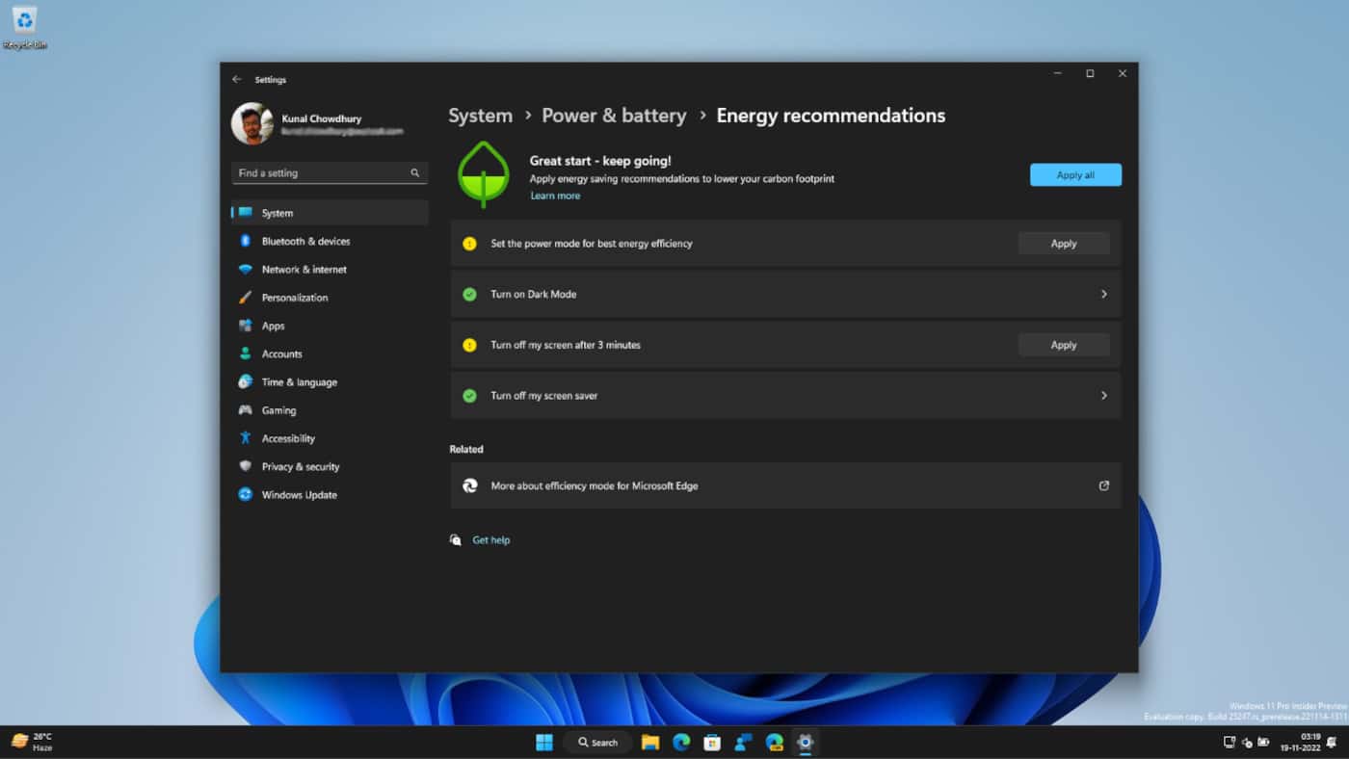This screenshot has width=1349, height=759.
Task: Open System in the Settings sidebar
Action: 330,213
